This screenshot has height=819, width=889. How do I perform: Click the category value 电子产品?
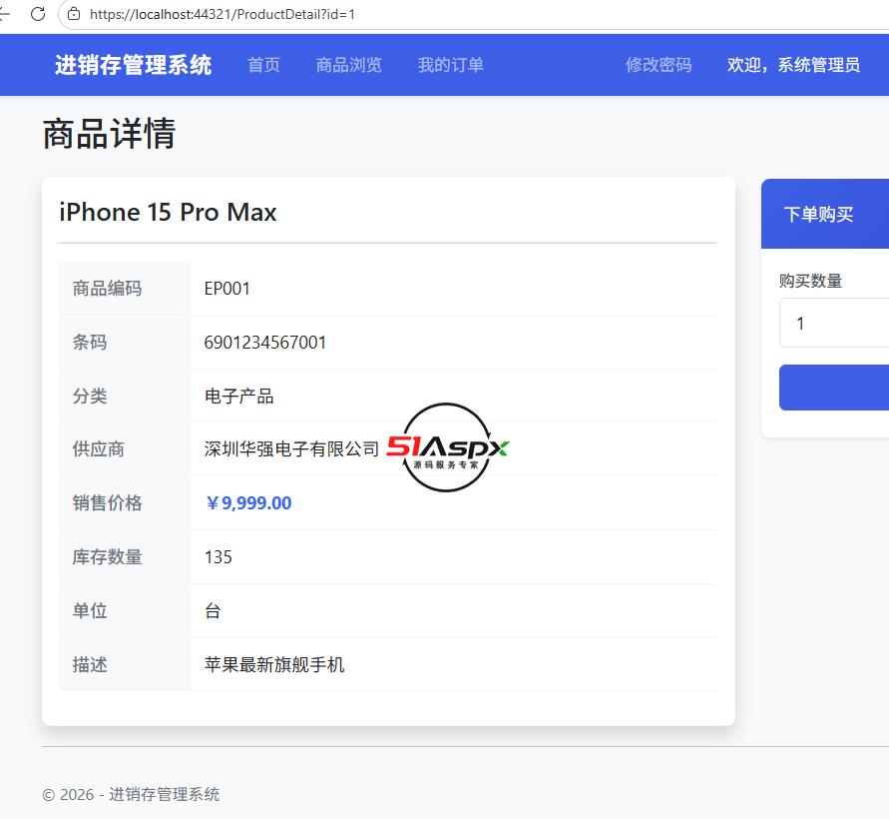pos(239,396)
